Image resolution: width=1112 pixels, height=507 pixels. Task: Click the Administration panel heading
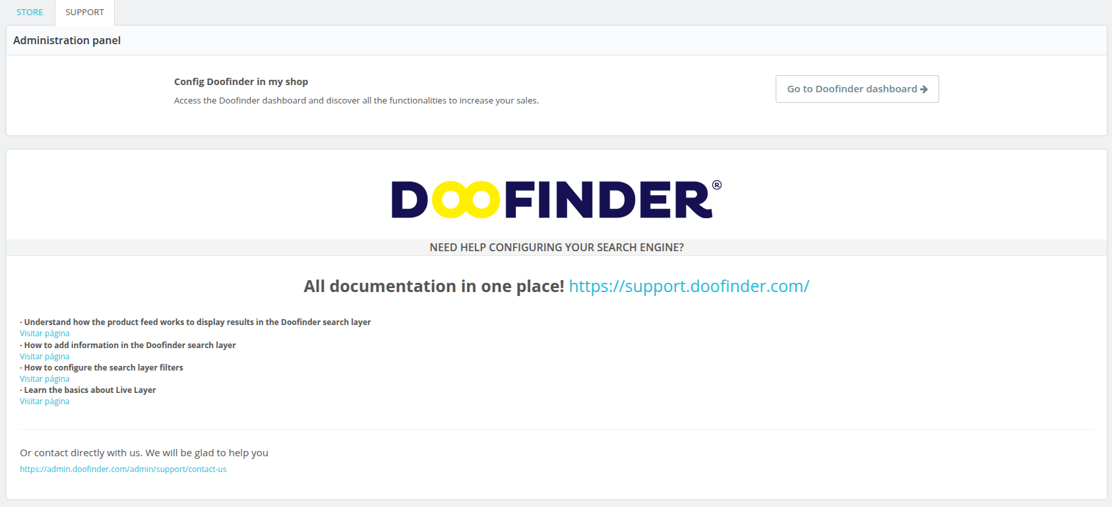coord(67,40)
